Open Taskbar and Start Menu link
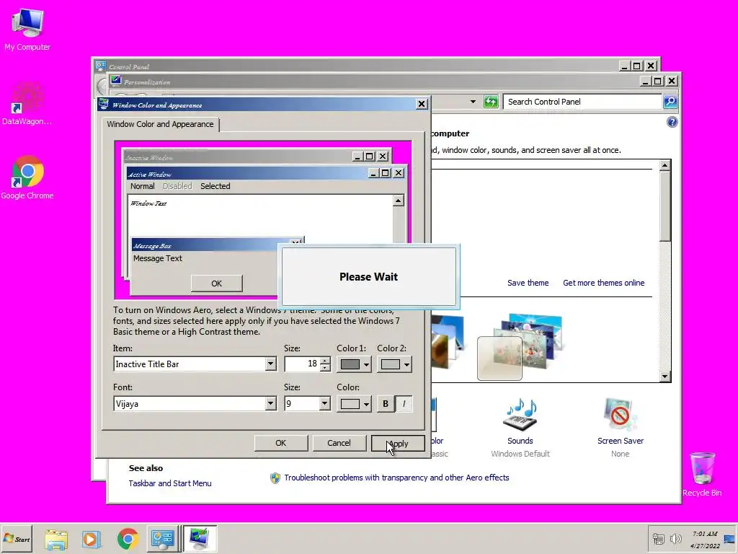The image size is (738, 554). 170,483
